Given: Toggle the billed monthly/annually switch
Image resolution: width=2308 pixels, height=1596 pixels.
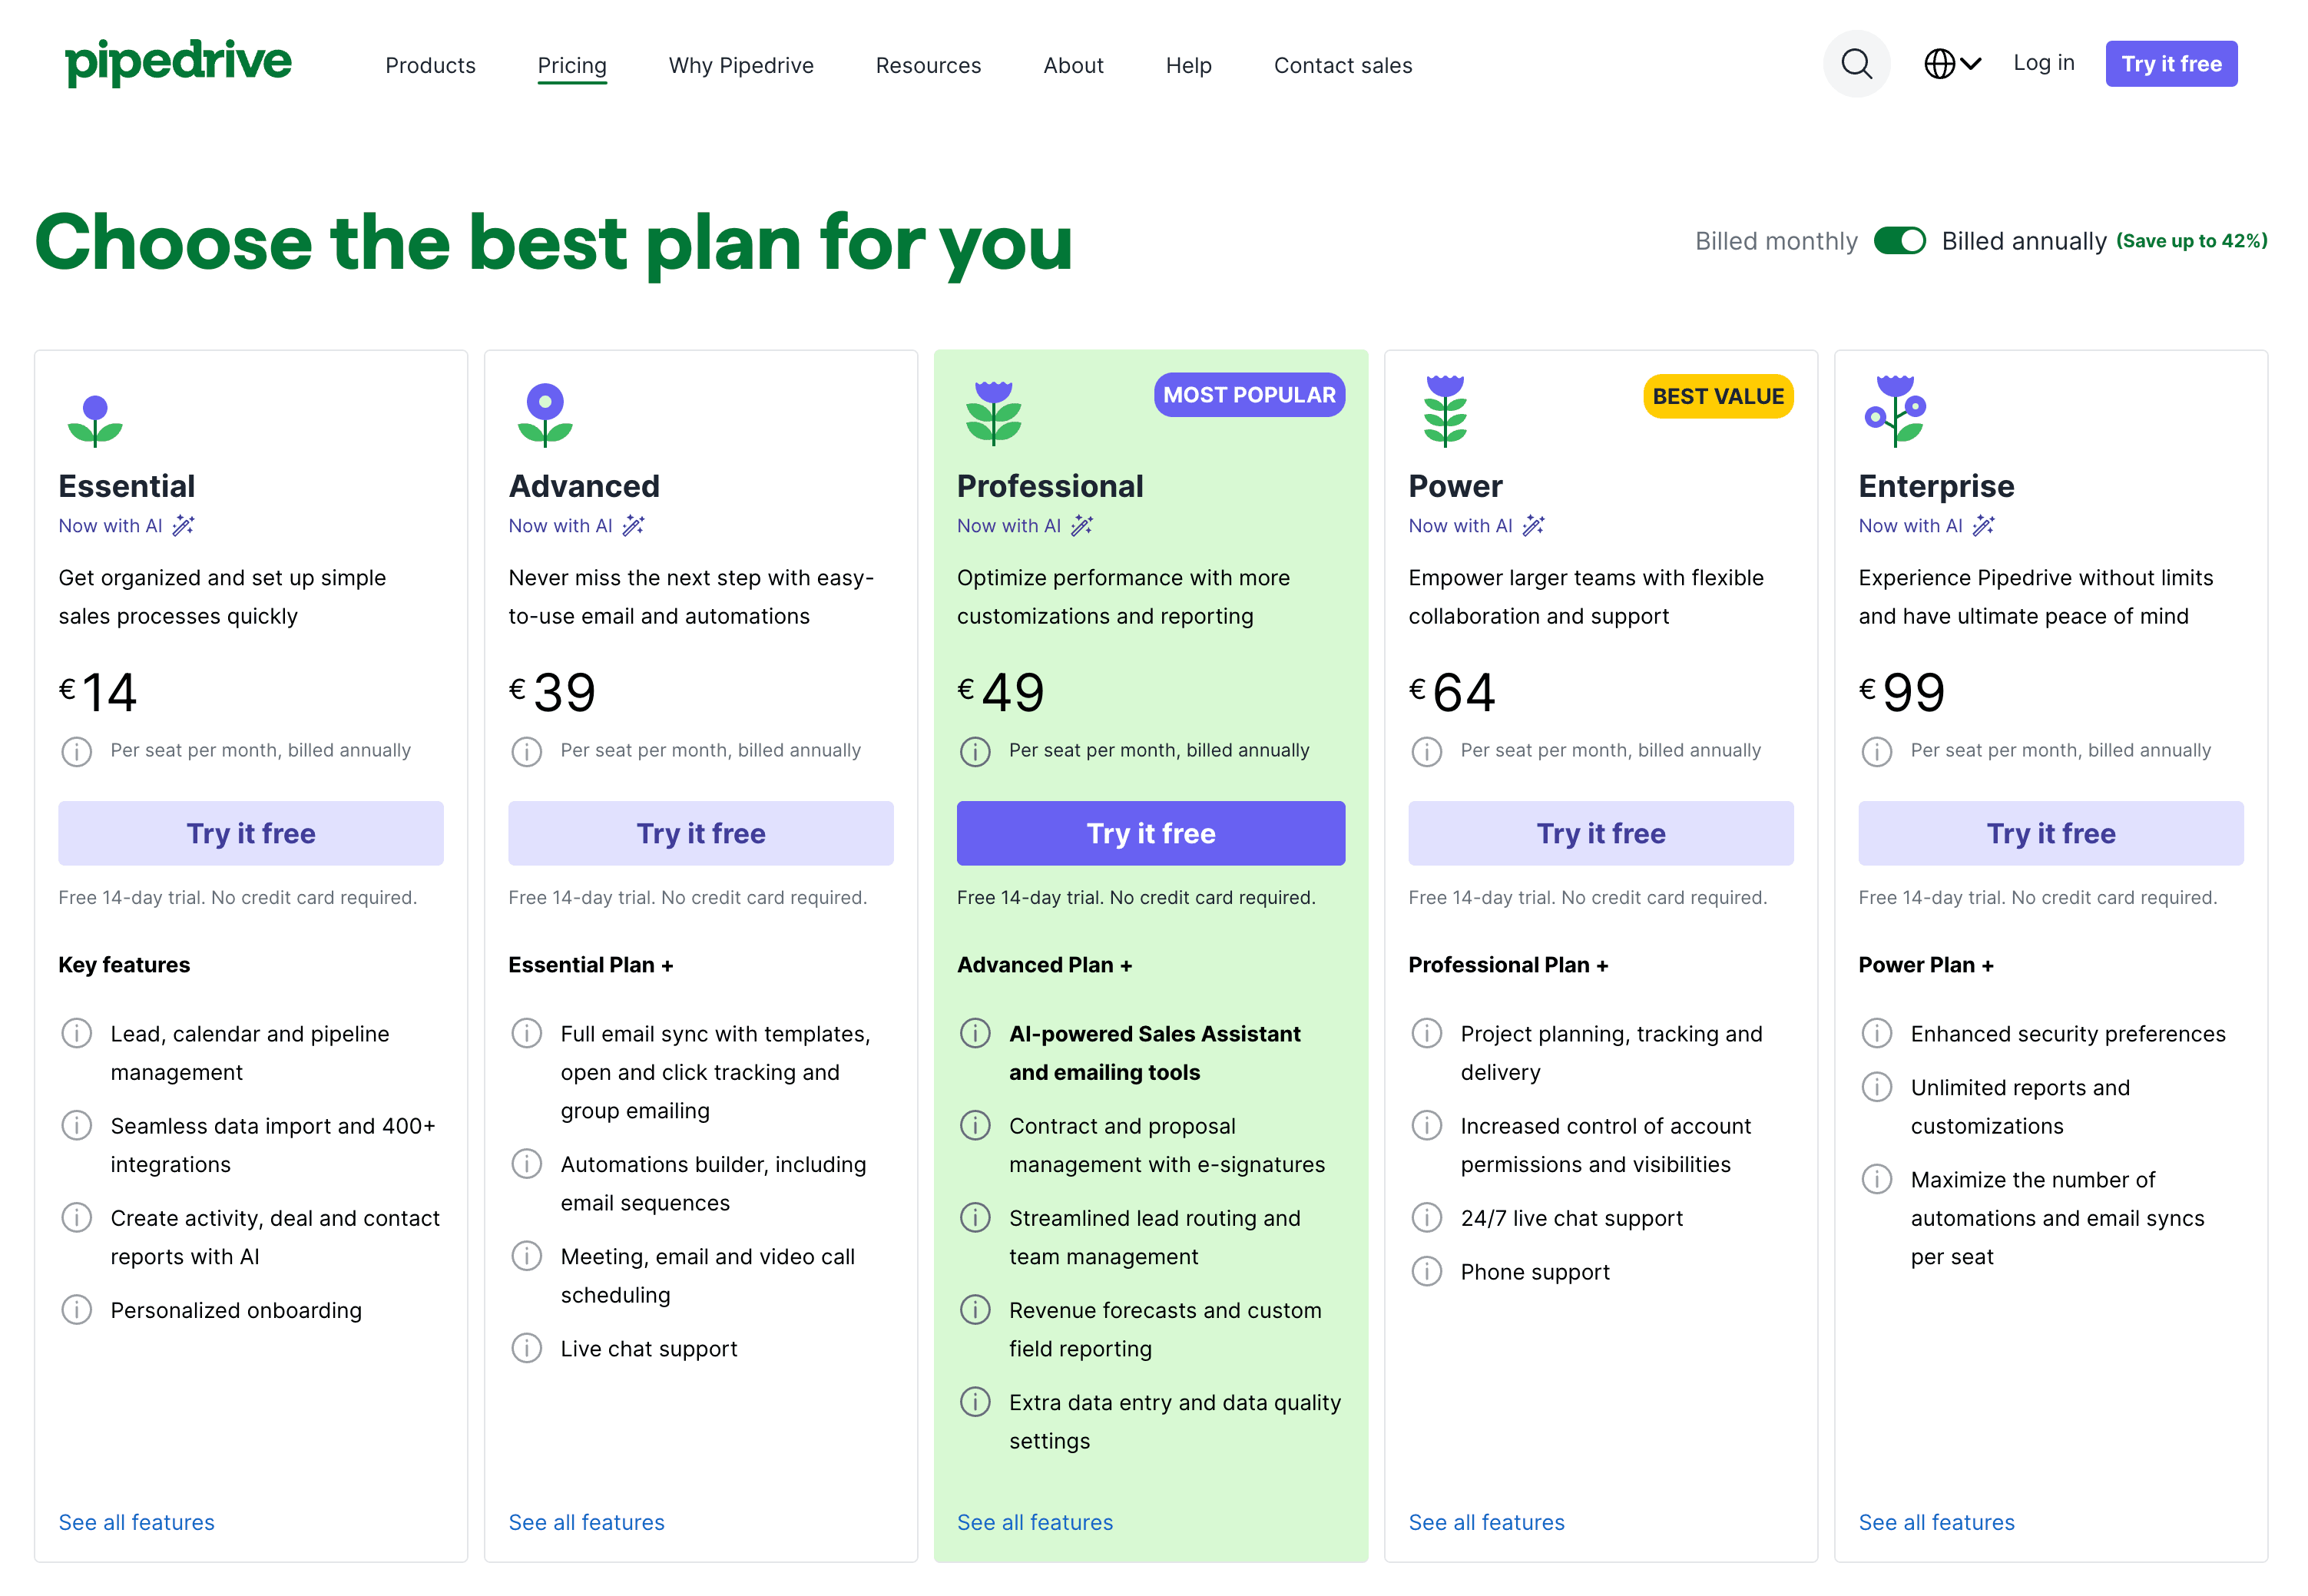Looking at the screenshot, I should 1899,241.
